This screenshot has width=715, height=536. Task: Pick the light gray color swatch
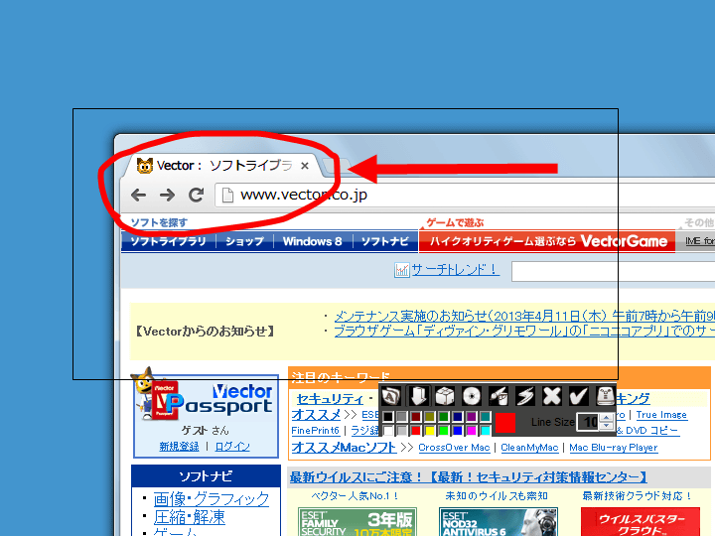402,430
